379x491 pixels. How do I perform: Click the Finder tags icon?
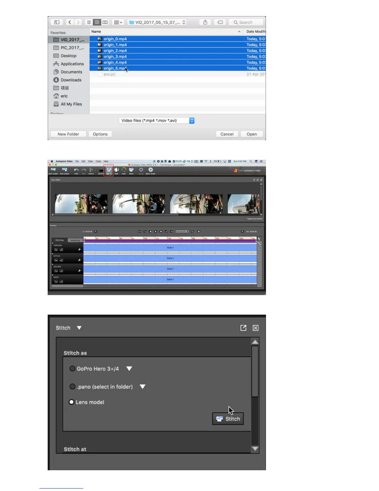click(x=220, y=22)
